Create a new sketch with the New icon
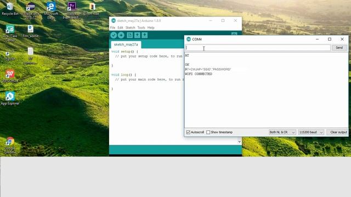The image size is (351, 197). coord(129,35)
